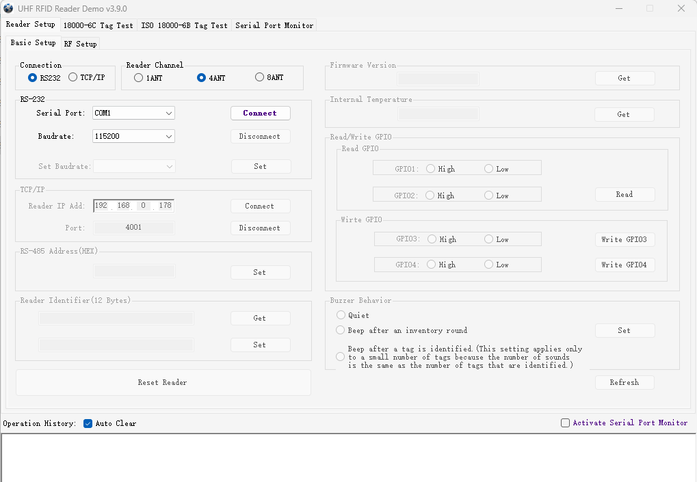The width and height of the screenshot is (697, 482).
Task: Open the Baudrate 115200 dropdown
Action: [133, 136]
